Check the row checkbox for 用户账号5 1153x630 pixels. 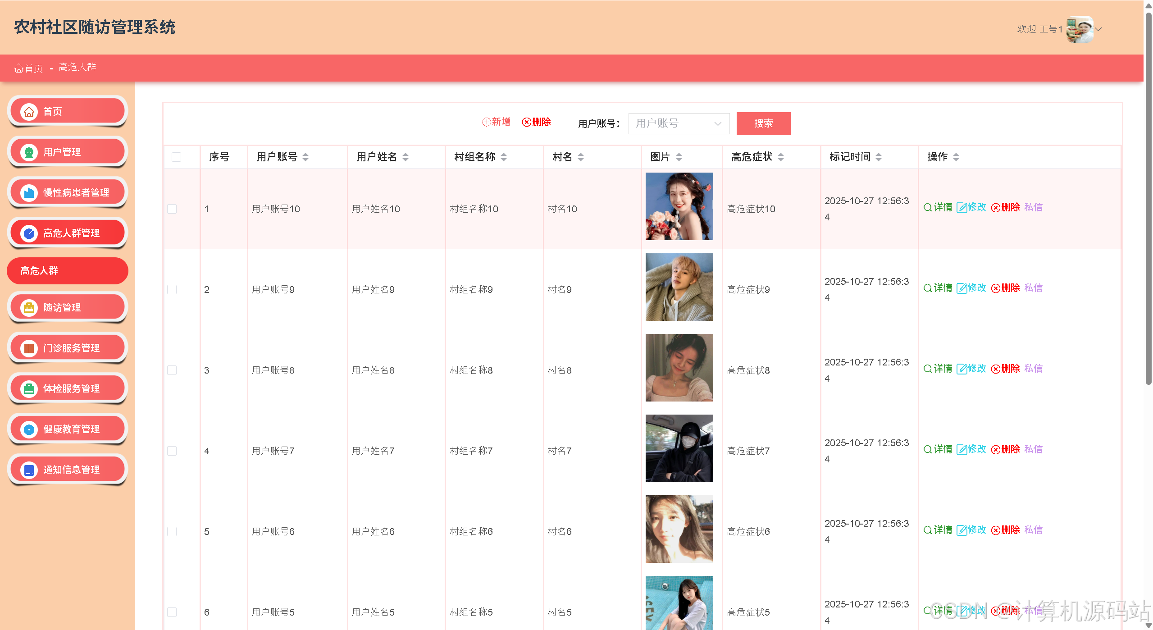[x=172, y=612]
